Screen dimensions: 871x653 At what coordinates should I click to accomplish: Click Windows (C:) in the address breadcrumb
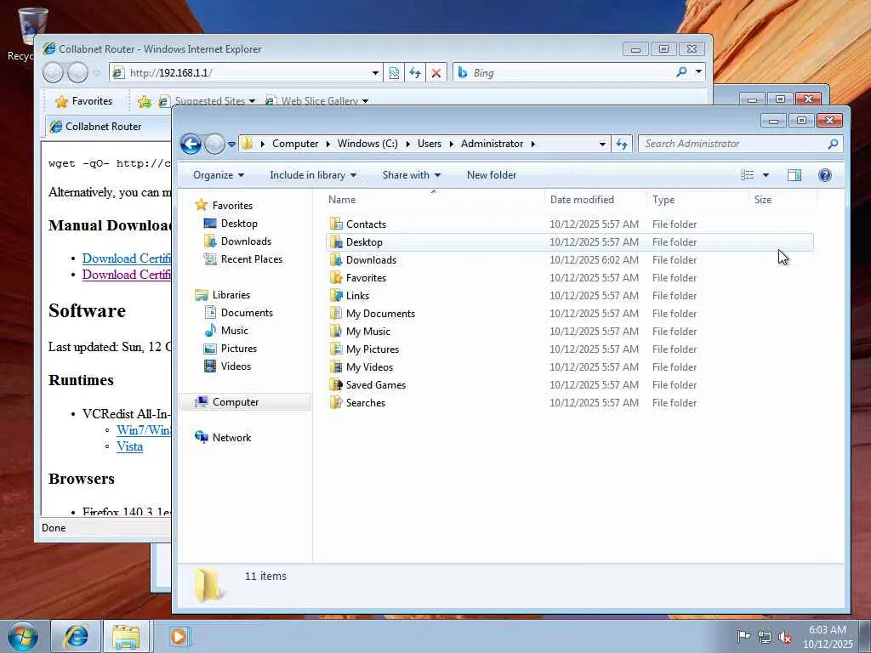[367, 144]
